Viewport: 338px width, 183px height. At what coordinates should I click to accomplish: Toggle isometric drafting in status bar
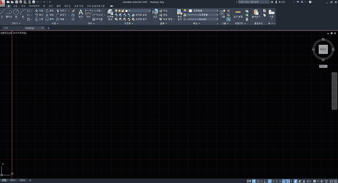click(277, 181)
